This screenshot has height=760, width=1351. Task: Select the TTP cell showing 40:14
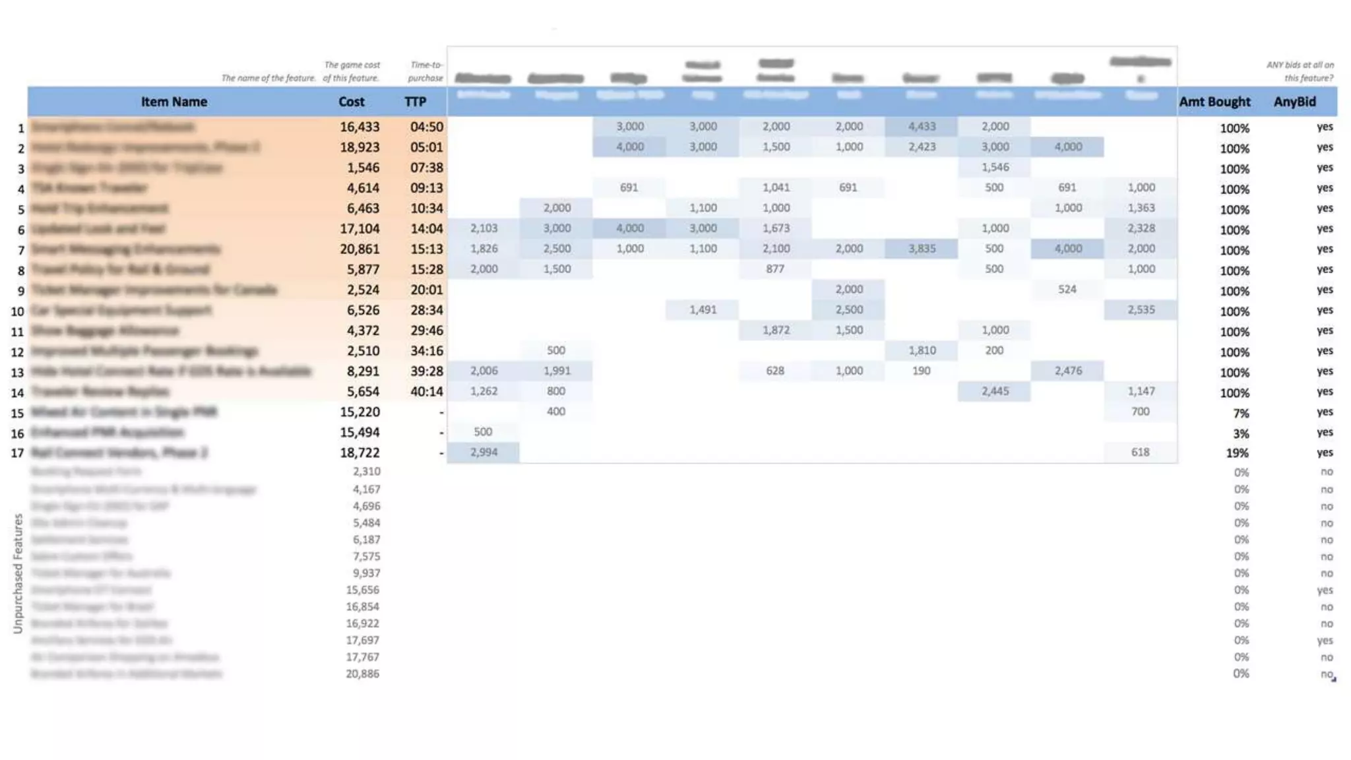(x=426, y=391)
